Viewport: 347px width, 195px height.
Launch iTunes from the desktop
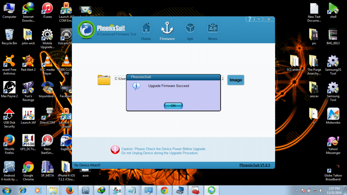pos(47,10)
